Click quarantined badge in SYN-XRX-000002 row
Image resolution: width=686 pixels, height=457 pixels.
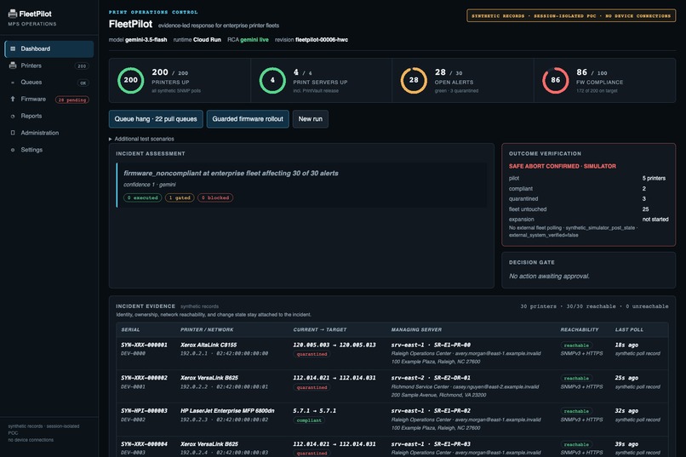click(312, 387)
